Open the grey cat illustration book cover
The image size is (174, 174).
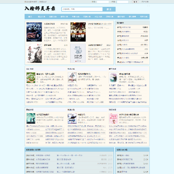pyautogui.click(x=78, y=53)
